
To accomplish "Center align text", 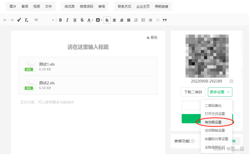I will click(114, 20).
